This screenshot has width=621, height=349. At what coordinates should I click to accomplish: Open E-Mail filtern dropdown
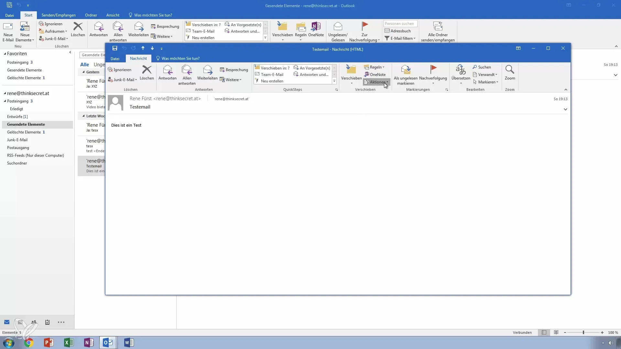pos(400,38)
